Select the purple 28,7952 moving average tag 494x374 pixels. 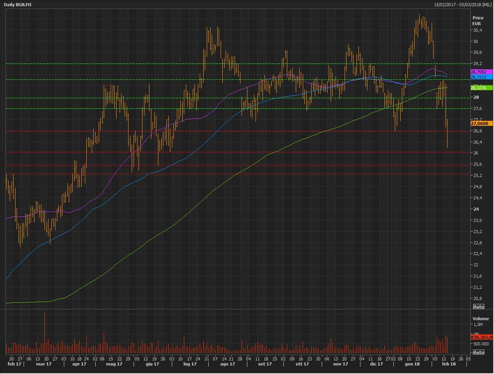(481, 72)
